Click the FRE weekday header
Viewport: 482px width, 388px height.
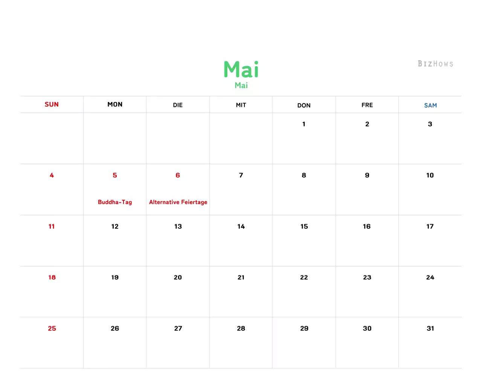[x=367, y=105]
